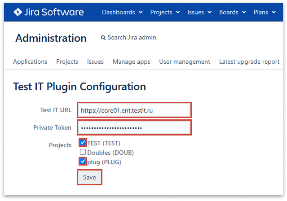Open the Dashboards dropdown menu
287x201 pixels.
[122, 12]
